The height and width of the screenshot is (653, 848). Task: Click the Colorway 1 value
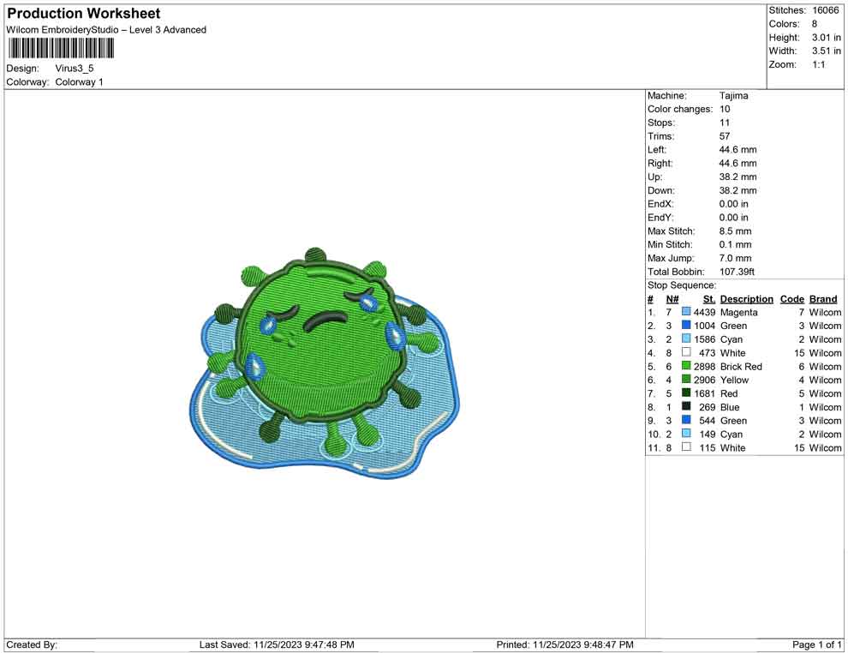point(79,82)
